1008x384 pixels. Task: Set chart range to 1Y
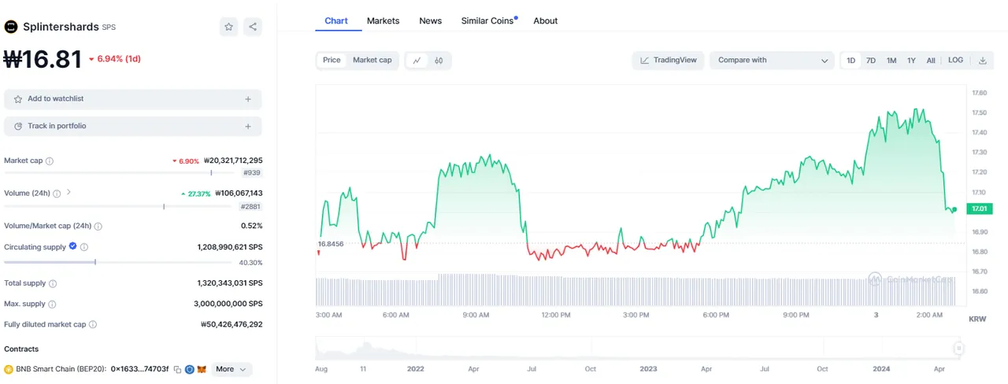(x=911, y=61)
